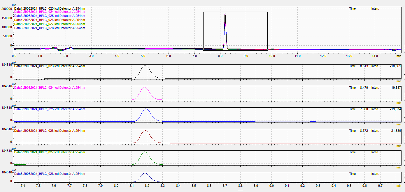Click the green Data5 peak in its panel

click(145, 152)
